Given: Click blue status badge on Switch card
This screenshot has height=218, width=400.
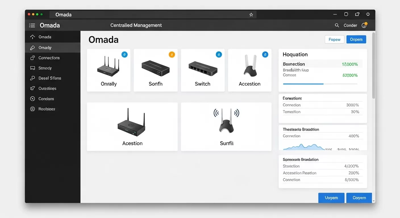Looking at the screenshot, I should click(x=218, y=54).
